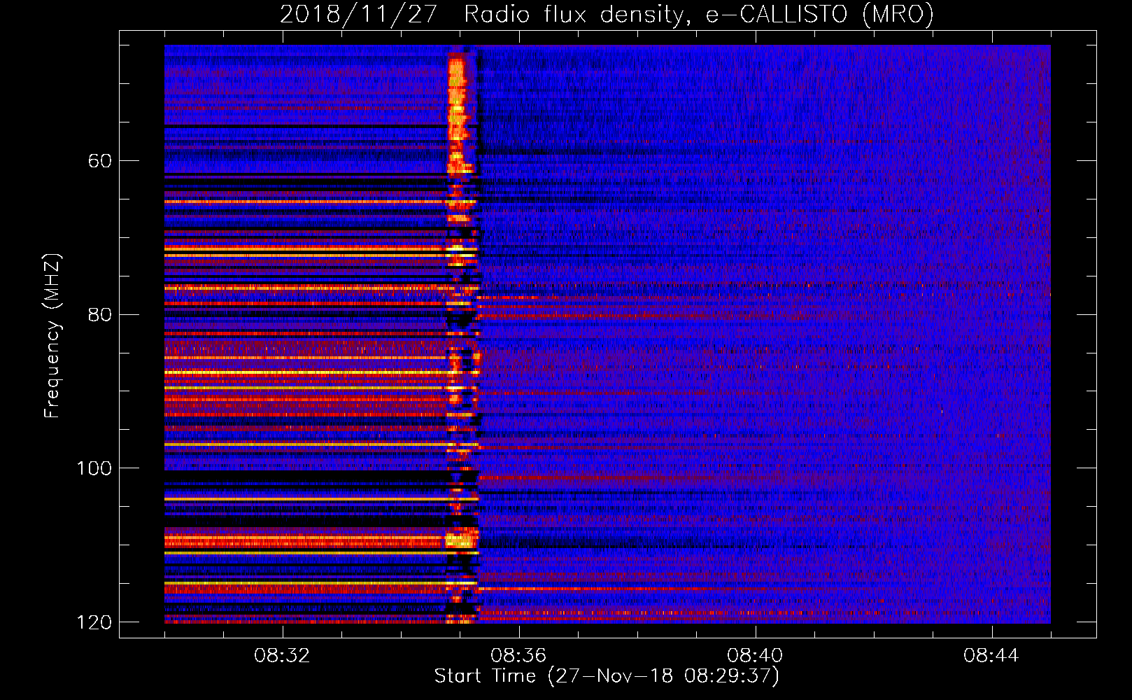Viewport: 1132px width, 700px height.
Task: Click the plot title "2018/11/27 Radio flux density, e-CALLISTO (MRO)"
Action: (x=607, y=14)
